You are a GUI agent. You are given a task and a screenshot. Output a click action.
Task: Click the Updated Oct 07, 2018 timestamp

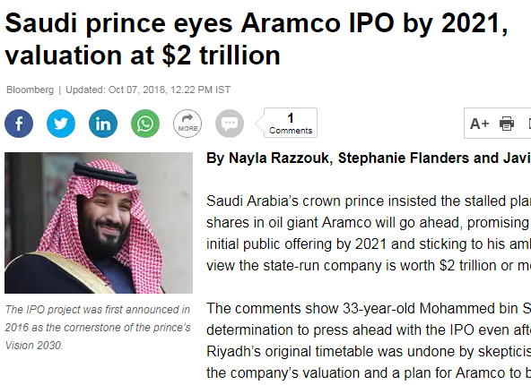[148, 90]
